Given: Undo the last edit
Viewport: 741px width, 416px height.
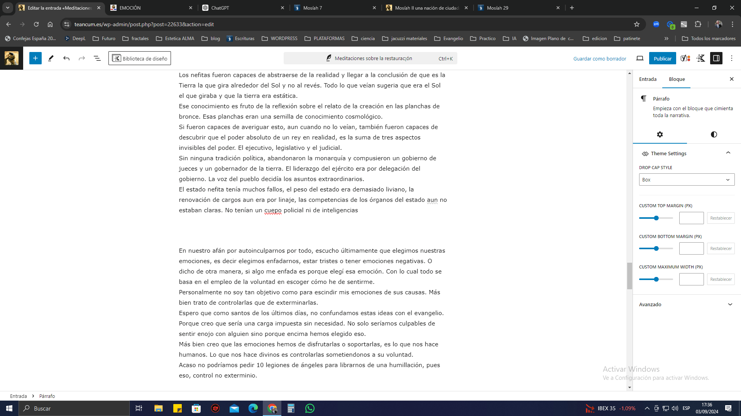Looking at the screenshot, I should (66, 58).
